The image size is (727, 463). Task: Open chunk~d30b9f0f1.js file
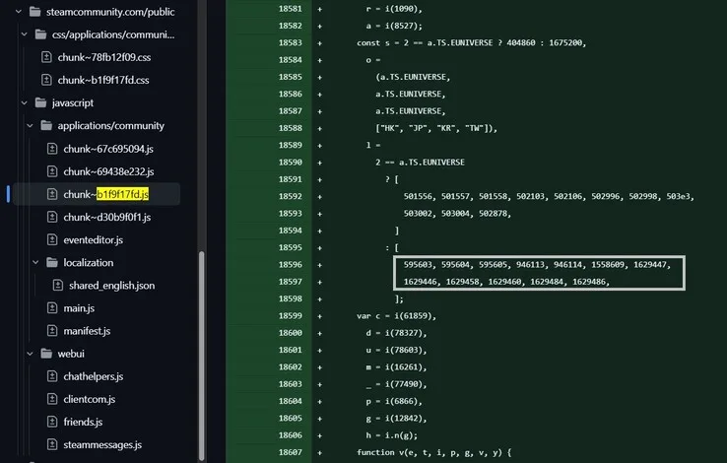click(x=107, y=218)
